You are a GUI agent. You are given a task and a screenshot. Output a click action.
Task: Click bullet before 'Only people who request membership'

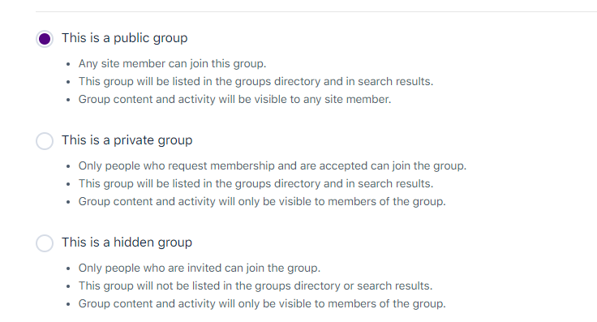(x=68, y=166)
